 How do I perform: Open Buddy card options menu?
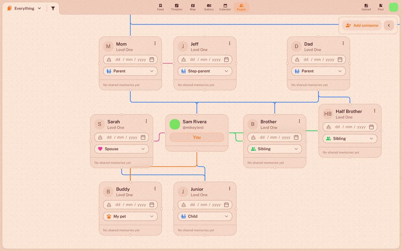pos(155,189)
